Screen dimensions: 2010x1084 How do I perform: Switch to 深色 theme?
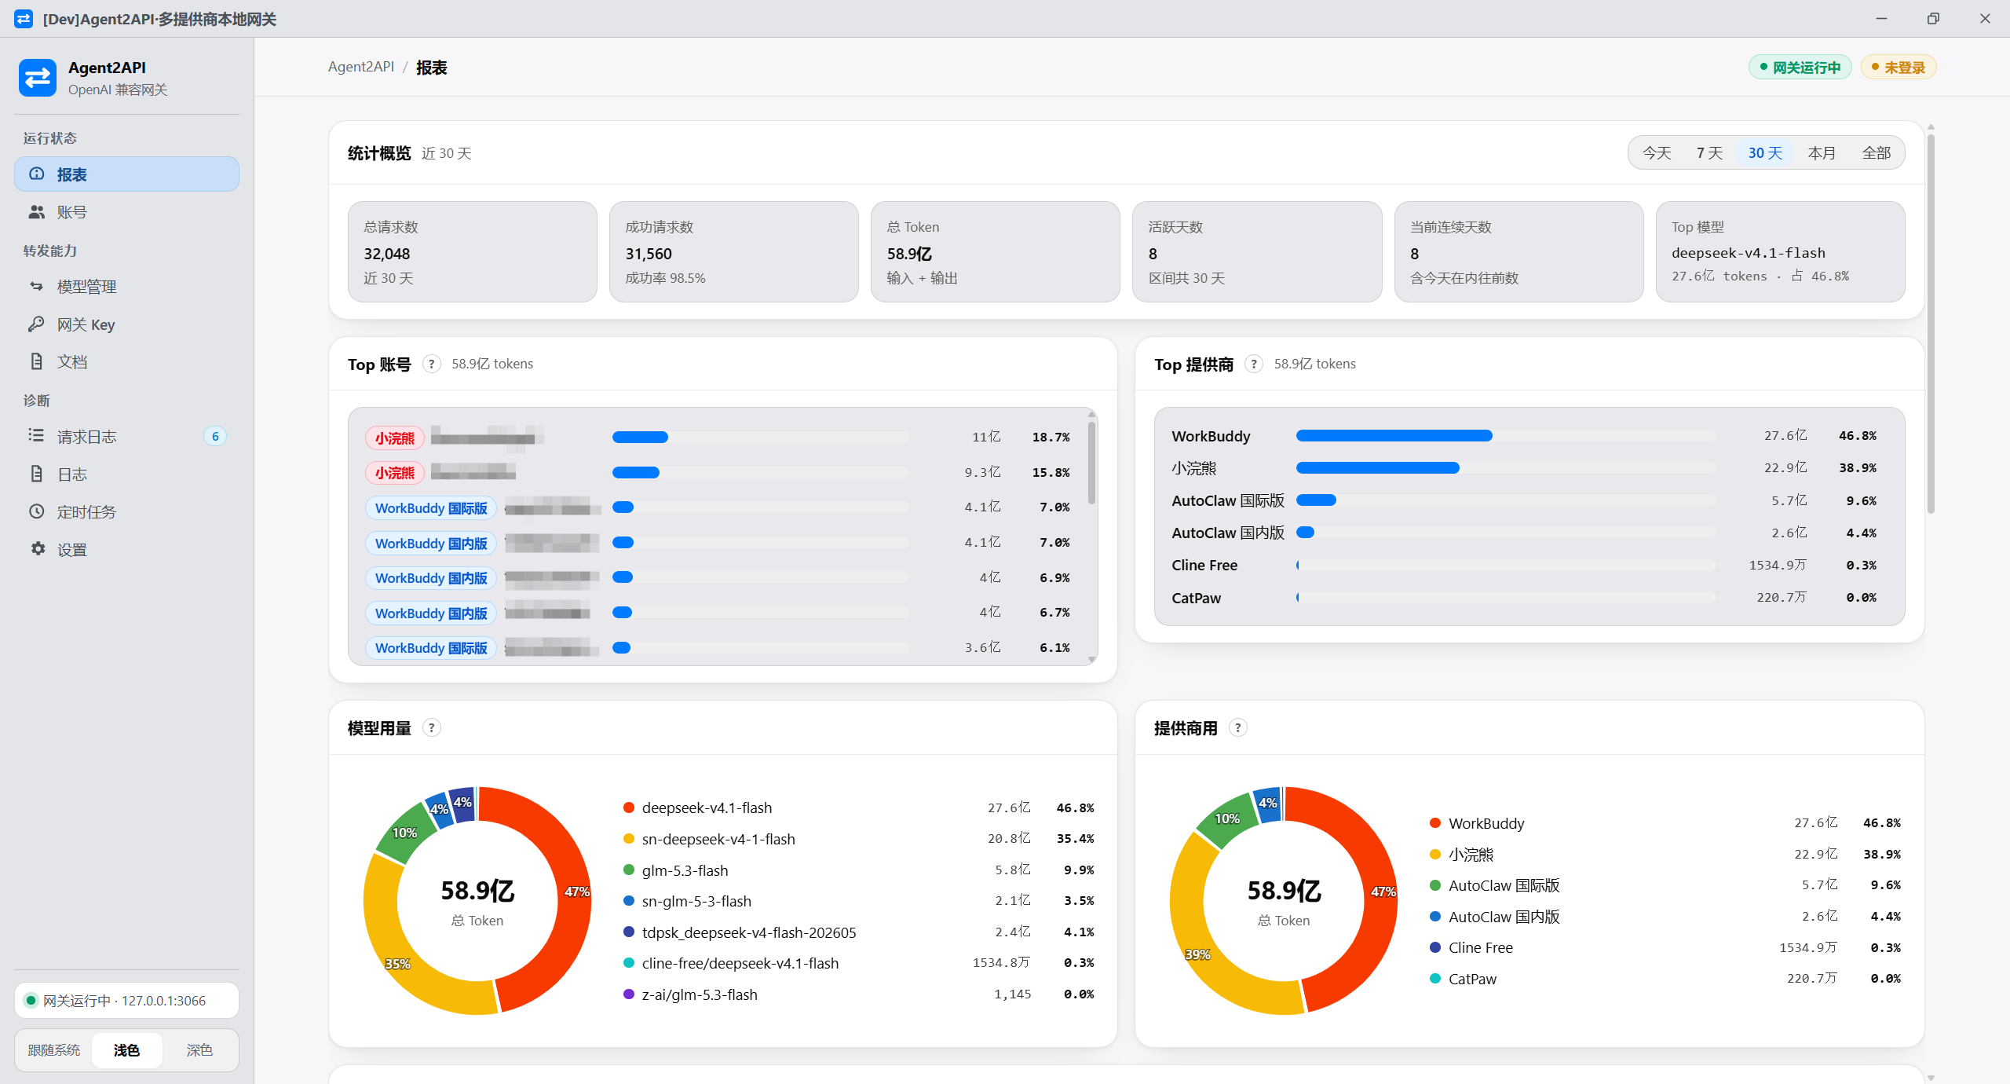click(x=199, y=1050)
